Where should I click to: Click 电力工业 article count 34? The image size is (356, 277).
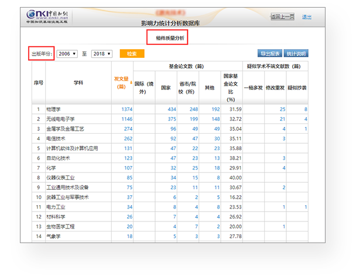[x=129, y=207]
